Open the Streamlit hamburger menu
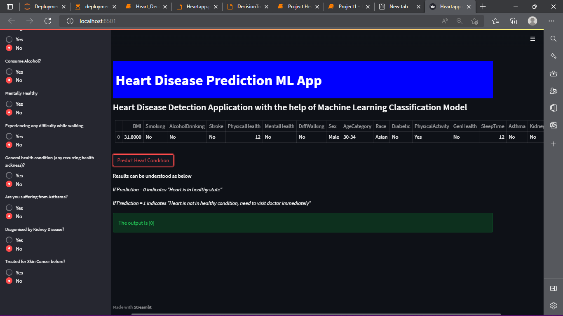 point(533,39)
